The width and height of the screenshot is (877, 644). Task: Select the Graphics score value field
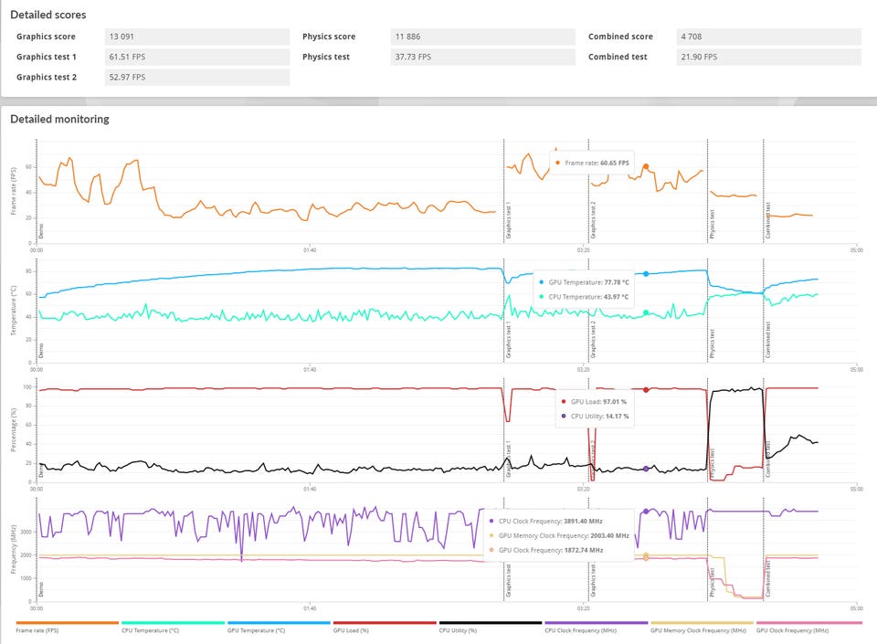click(197, 37)
